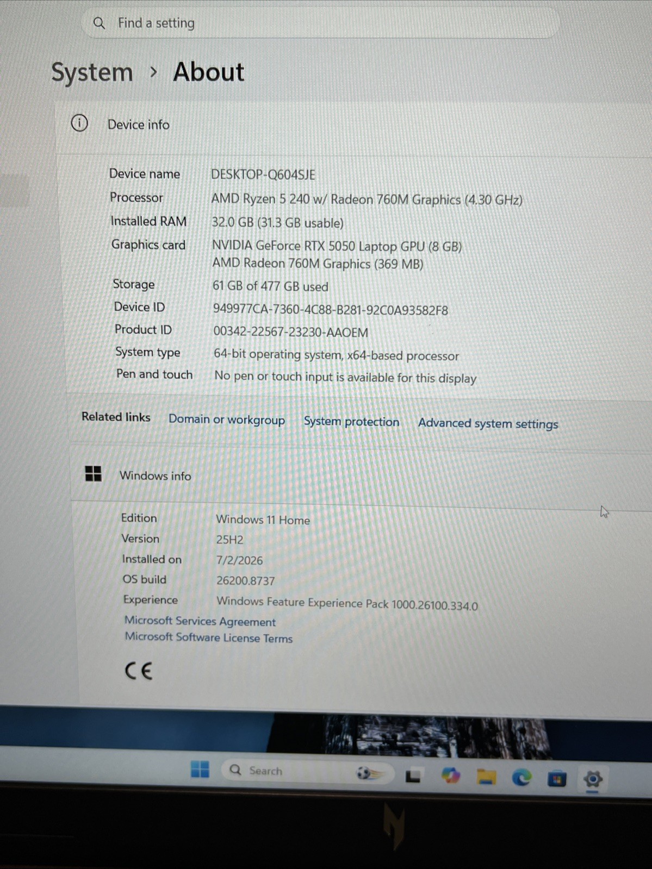This screenshot has height=869, width=652.
Task: Click the Find a setting search field
Action: coord(321,23)
